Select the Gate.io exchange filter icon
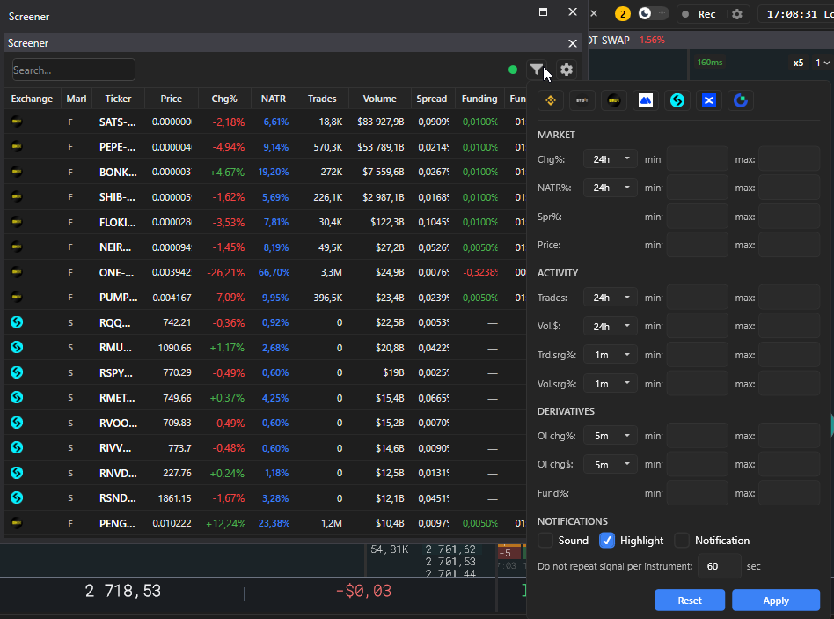This screenshot has height=619, width=834. point(741,100)
